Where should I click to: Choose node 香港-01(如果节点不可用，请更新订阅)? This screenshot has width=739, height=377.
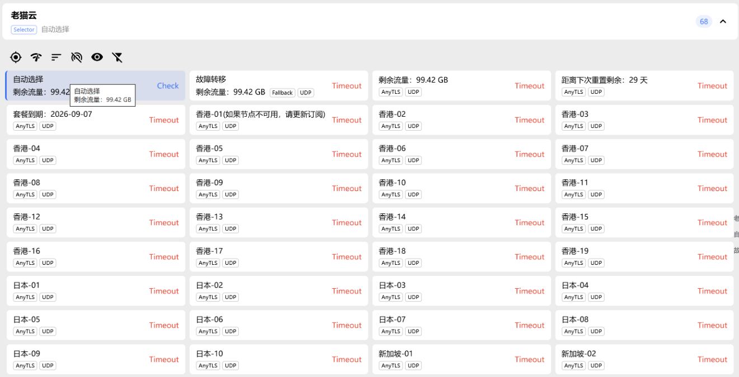(x=279, y=120)
